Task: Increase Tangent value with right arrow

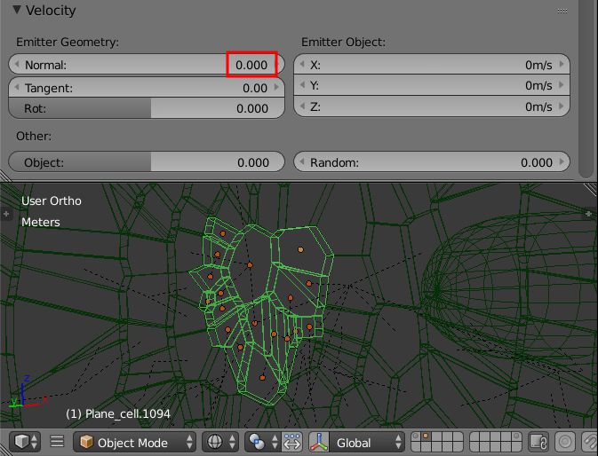Action: point(276,88)
